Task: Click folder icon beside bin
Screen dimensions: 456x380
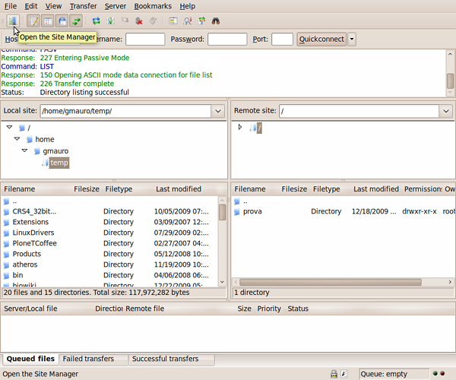Action: pos(6,275)
